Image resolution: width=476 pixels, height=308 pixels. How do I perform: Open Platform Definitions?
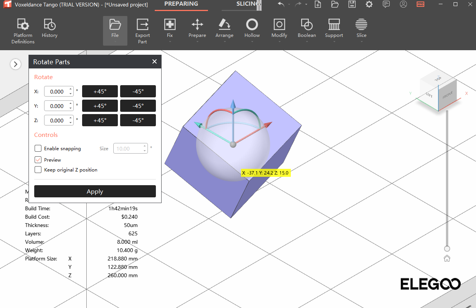pyautogui.click(x=23, y=31)
